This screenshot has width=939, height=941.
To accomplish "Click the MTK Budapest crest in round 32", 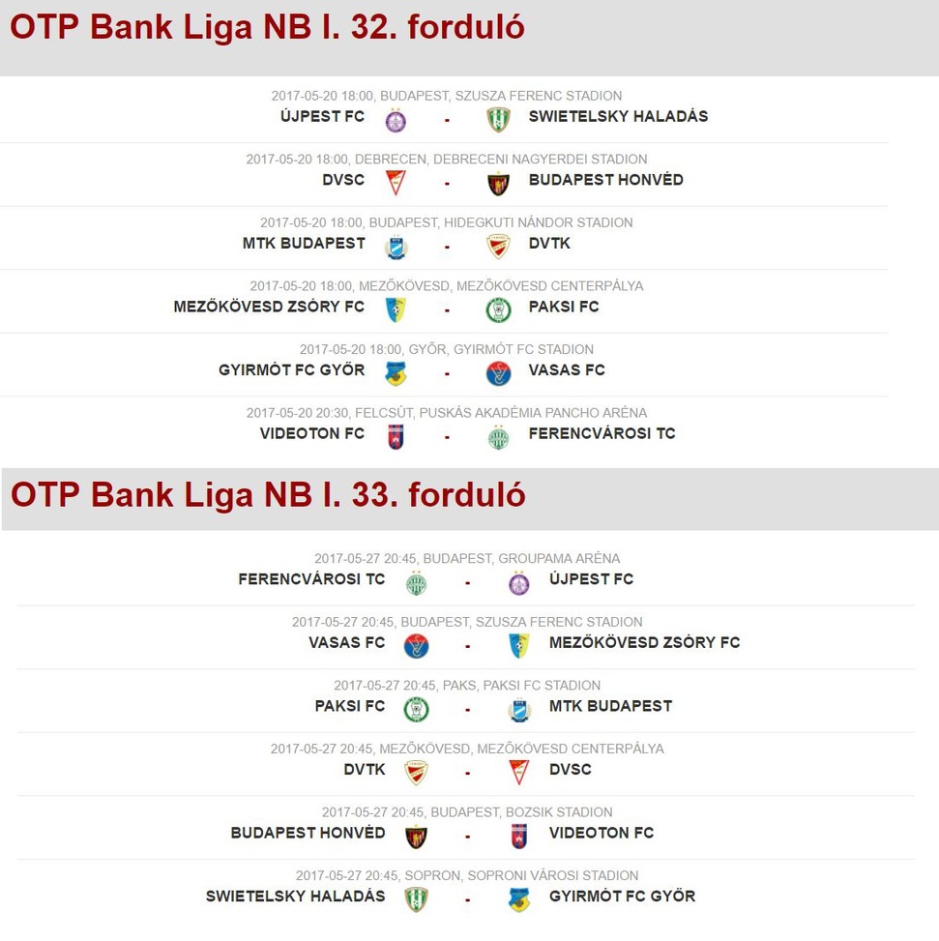I will tap(396, 248).
